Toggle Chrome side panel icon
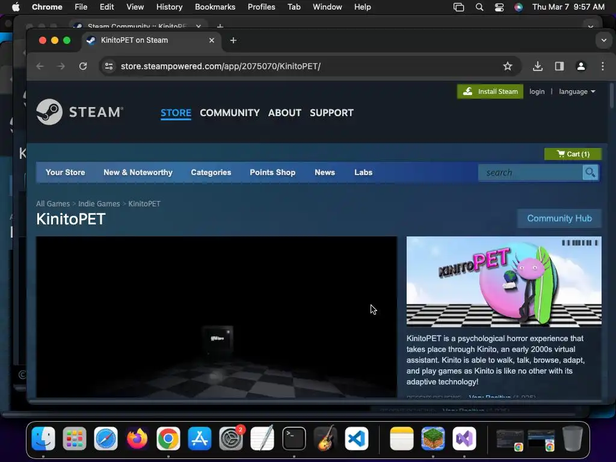The height and width of the screenshot is (462, 616). click(x=559, y=66)
